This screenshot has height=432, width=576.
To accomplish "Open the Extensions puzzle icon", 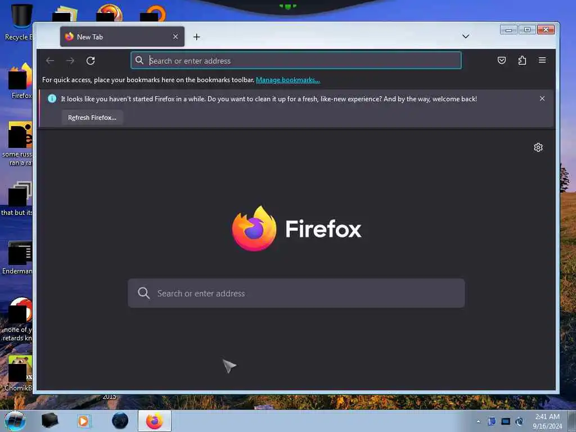I will [522, 60].
